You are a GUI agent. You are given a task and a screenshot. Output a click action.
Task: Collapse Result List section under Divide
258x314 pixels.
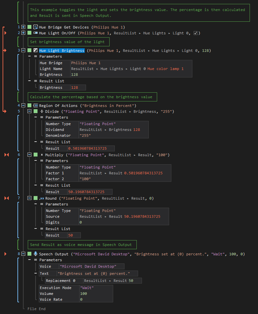(36, 142)
